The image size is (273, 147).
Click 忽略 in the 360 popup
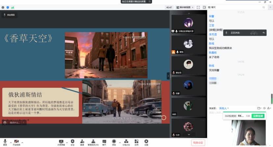coord(248,116)
